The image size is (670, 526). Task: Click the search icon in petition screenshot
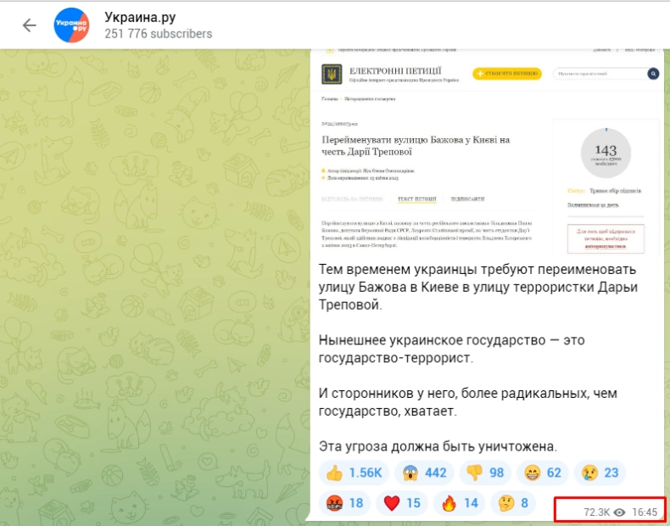(x=653, y=74)
